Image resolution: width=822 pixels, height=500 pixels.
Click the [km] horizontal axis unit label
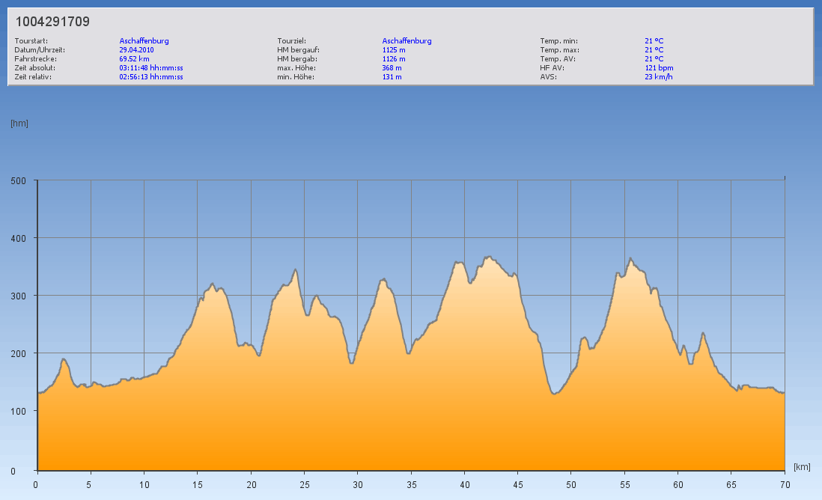point(802,467)
